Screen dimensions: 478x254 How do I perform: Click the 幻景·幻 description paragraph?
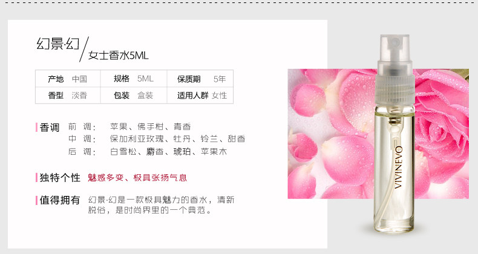161,204
